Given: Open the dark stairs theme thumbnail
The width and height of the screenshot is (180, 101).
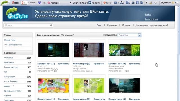Looking at the screenshot, I should [124, 85].
